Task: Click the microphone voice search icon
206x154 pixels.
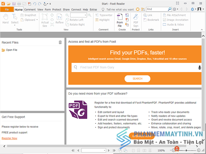Action: coord(200,68)
